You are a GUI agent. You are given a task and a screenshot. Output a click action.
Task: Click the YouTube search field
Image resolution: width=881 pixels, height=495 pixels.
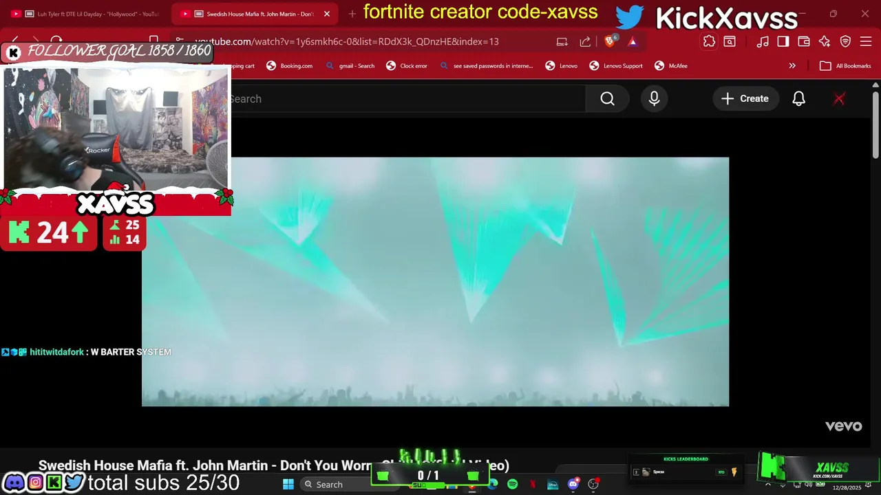coord(407,99)
